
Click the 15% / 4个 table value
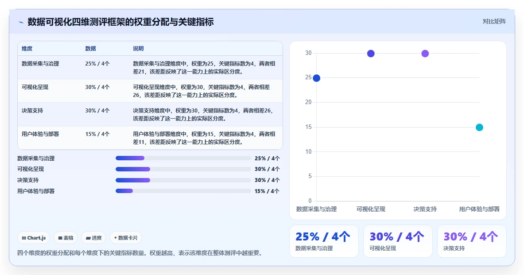tap(97, 134)
